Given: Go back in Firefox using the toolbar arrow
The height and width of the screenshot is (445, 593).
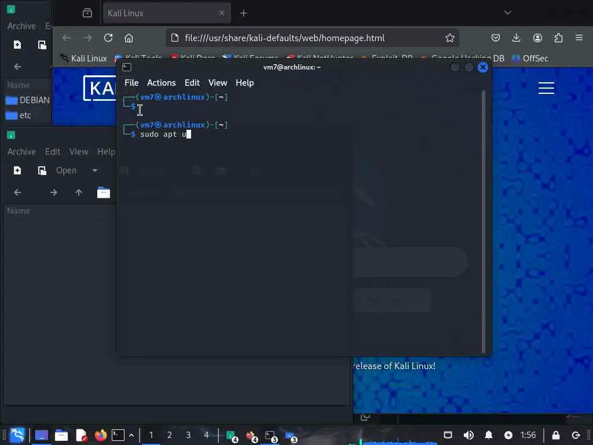Looking at the screenshot, I should [x=67, y=38].
